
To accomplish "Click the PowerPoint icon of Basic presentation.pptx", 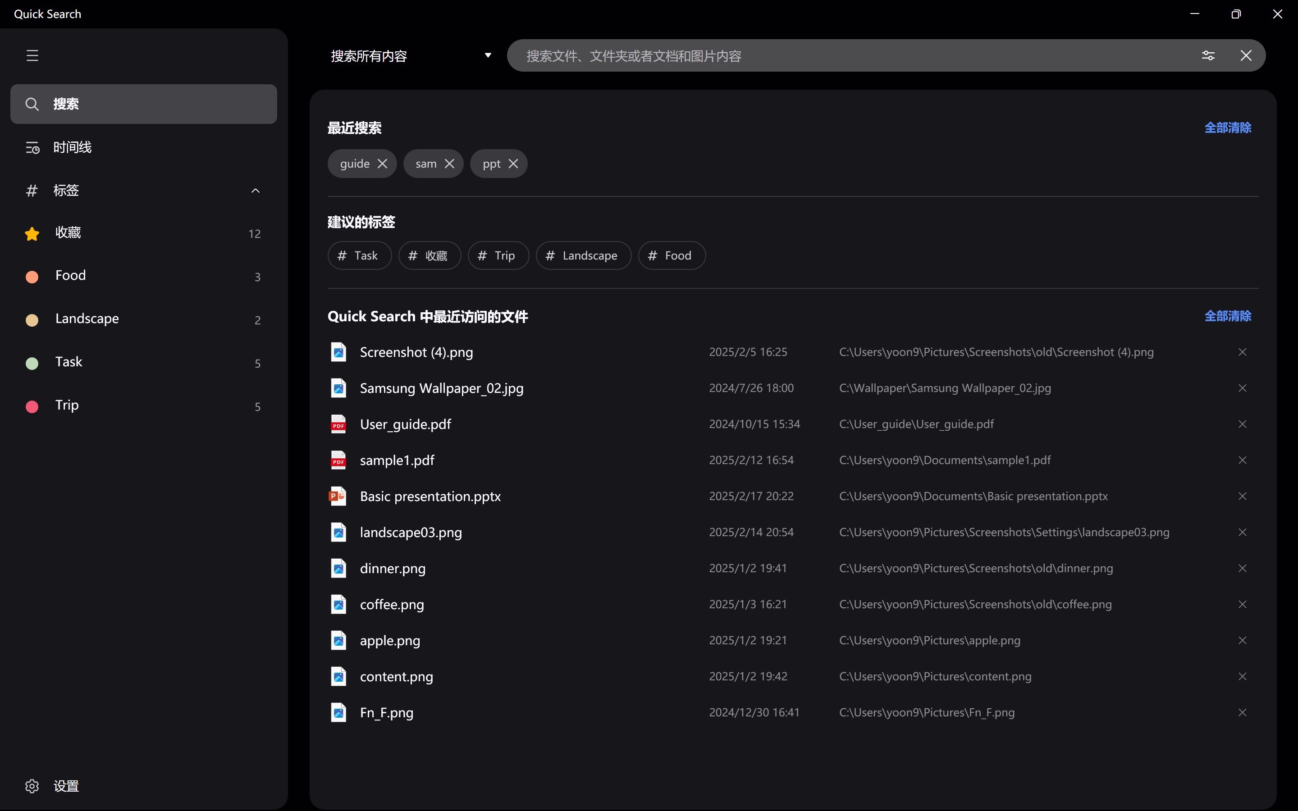I will 338,496.
